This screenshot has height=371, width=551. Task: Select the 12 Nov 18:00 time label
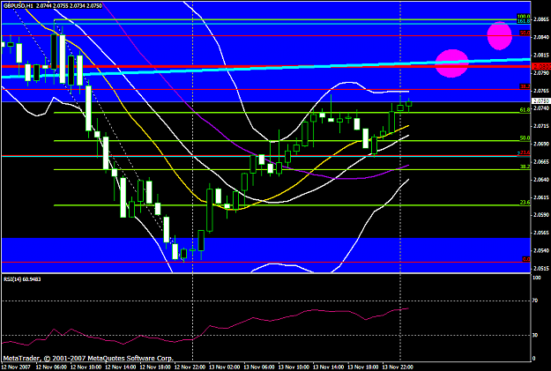(155, 367)
